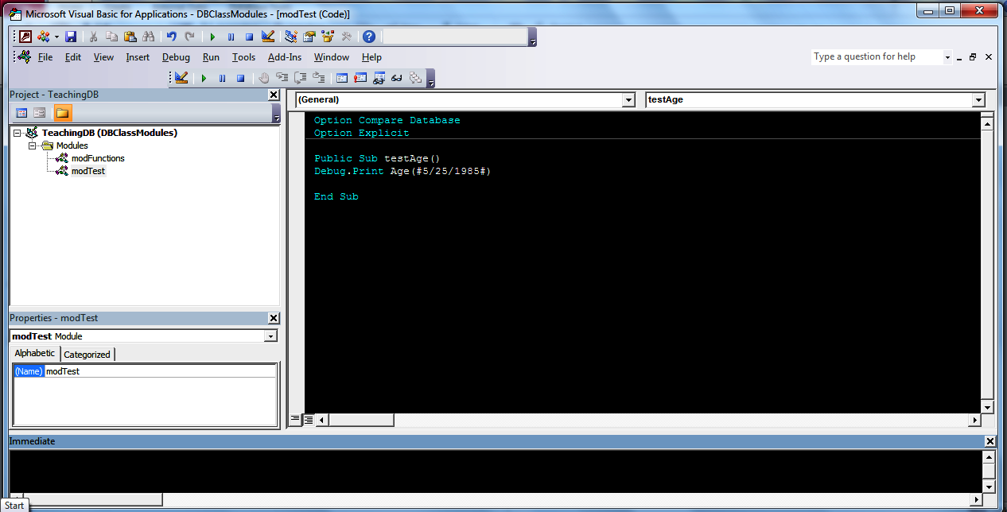Close the Project Explorer panel
Image resolution: width=1007 pixels, height=512 pixels.
click(274, 95)
